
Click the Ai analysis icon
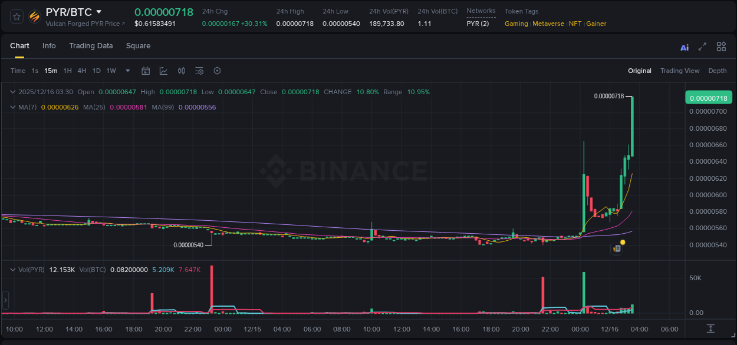[x=684, y=47]
